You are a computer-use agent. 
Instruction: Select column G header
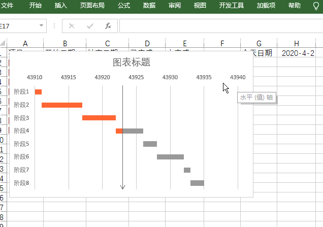click(259, 43)
